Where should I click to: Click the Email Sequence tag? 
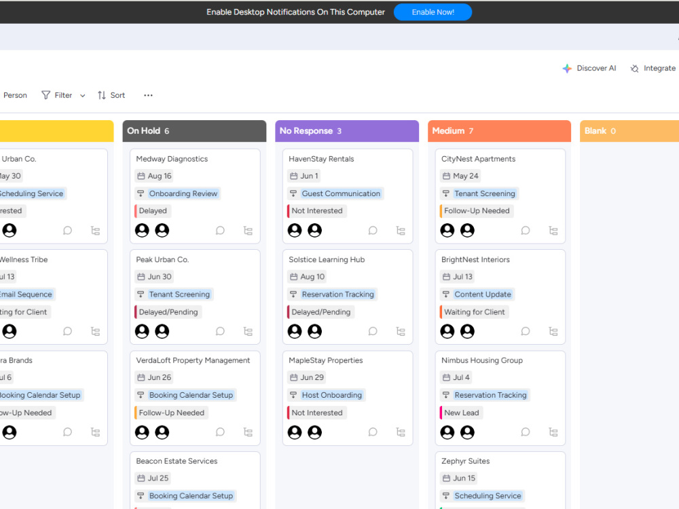click(26, 295)
